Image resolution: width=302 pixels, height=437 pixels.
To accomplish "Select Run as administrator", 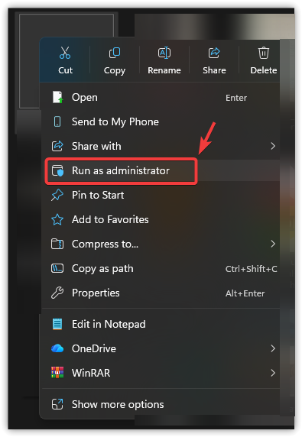I will coord(161,170).
